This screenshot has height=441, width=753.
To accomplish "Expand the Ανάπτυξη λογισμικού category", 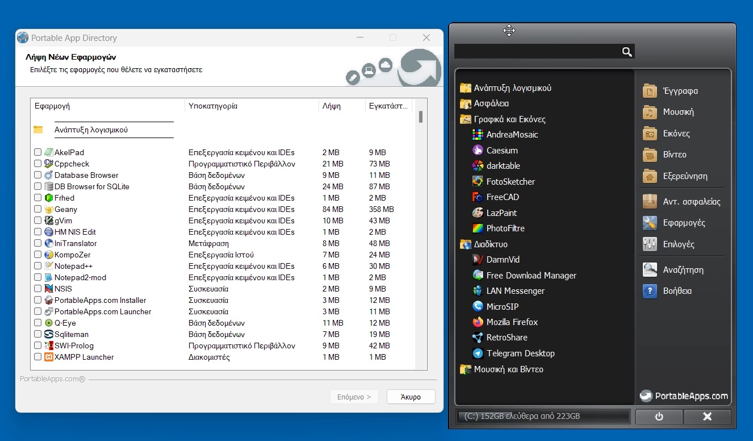I will click(505, 88).
